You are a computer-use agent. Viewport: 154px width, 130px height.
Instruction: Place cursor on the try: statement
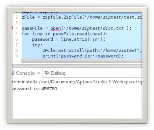[37, 45]
